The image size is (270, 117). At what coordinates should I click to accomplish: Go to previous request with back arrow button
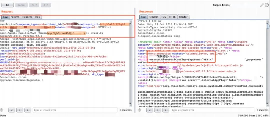tap(34, 5)
